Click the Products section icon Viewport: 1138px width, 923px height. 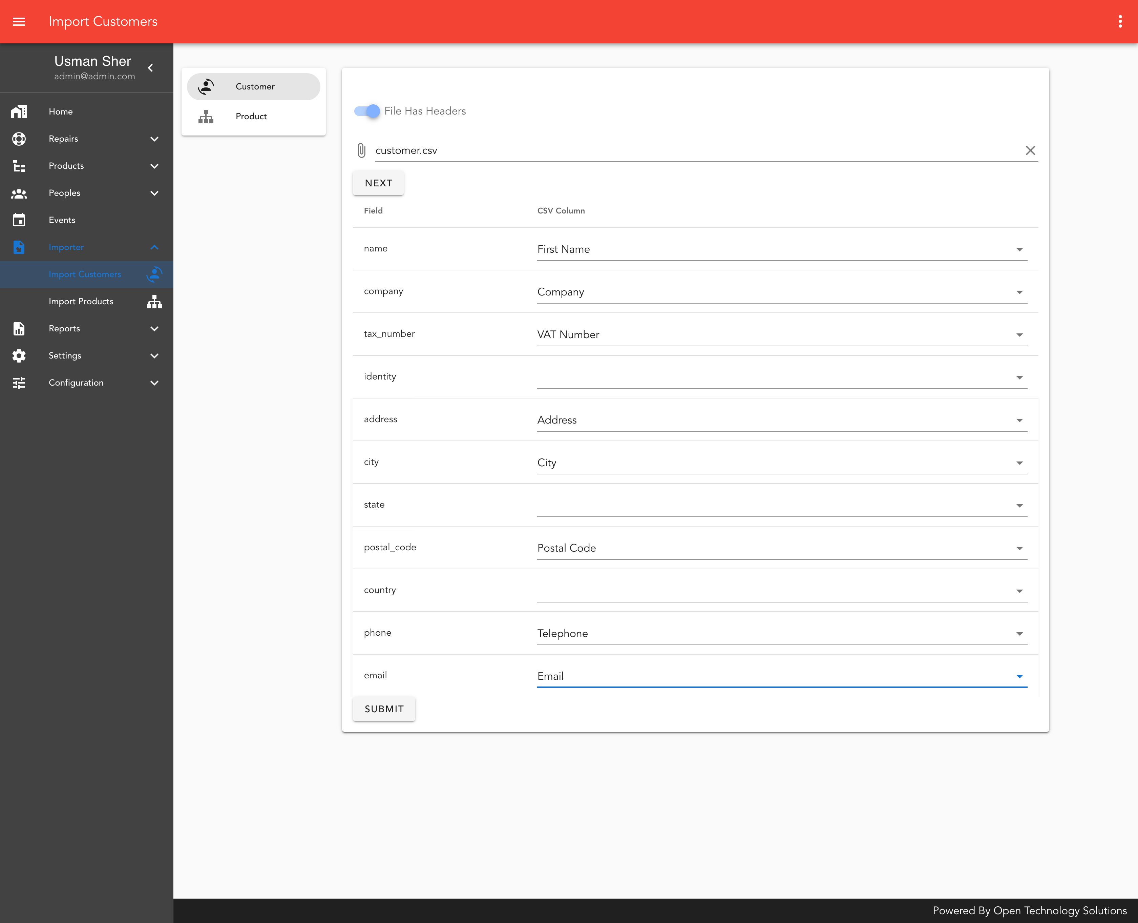point(19,166)
